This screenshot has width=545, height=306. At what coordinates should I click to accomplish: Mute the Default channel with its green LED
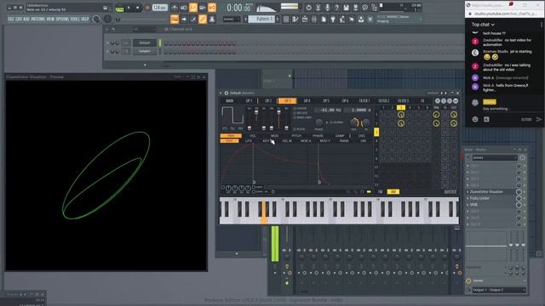tap(108, 43)
